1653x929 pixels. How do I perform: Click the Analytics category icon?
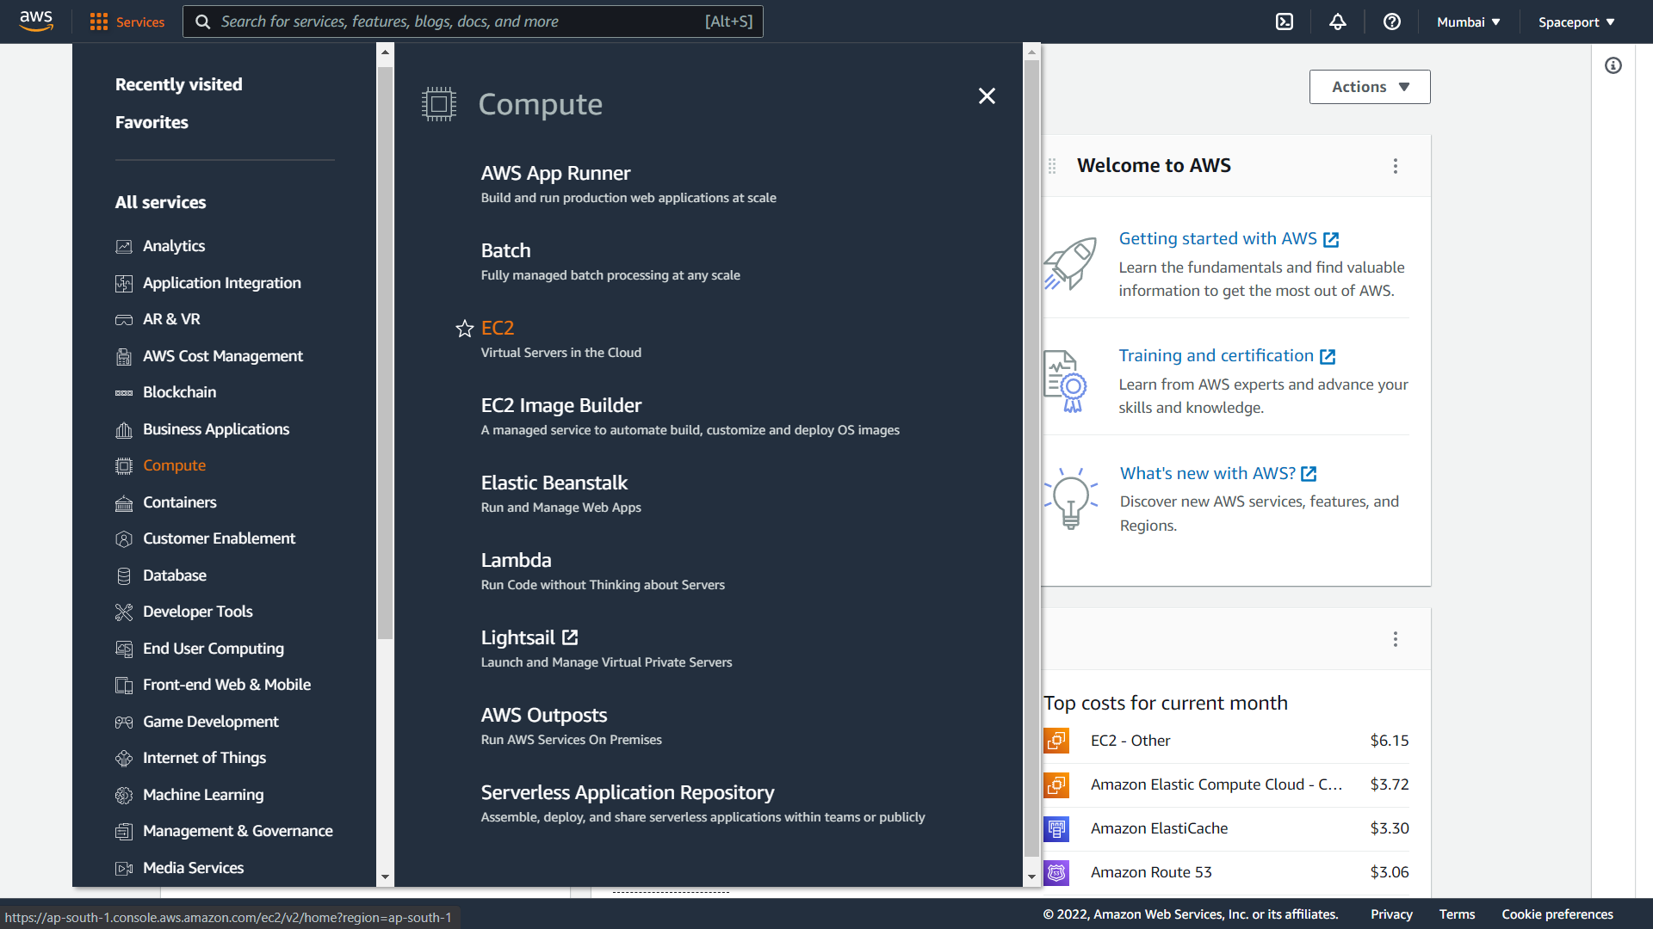tap(124, 247)
